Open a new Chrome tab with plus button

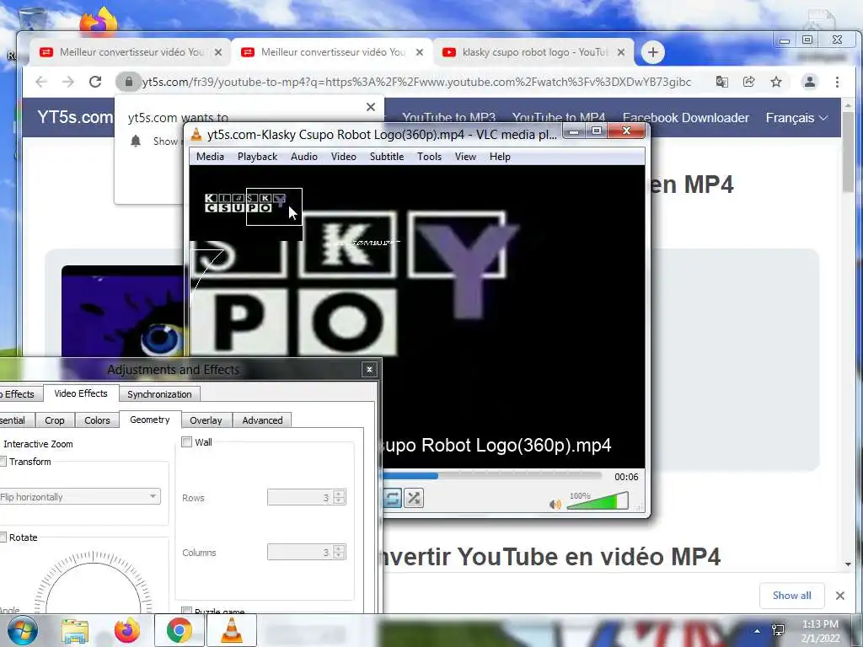pyautogui.click(x=653, y=52)
